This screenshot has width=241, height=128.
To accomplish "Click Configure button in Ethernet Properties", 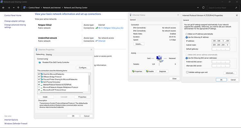I will [x=83, y=68].
